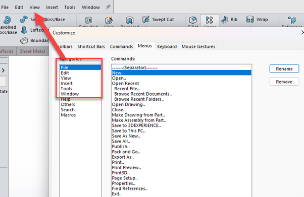Screen dimensions: 304x197
Task: Switch to the Sheet Metal ribbon tab
Action: coord(32,51)
